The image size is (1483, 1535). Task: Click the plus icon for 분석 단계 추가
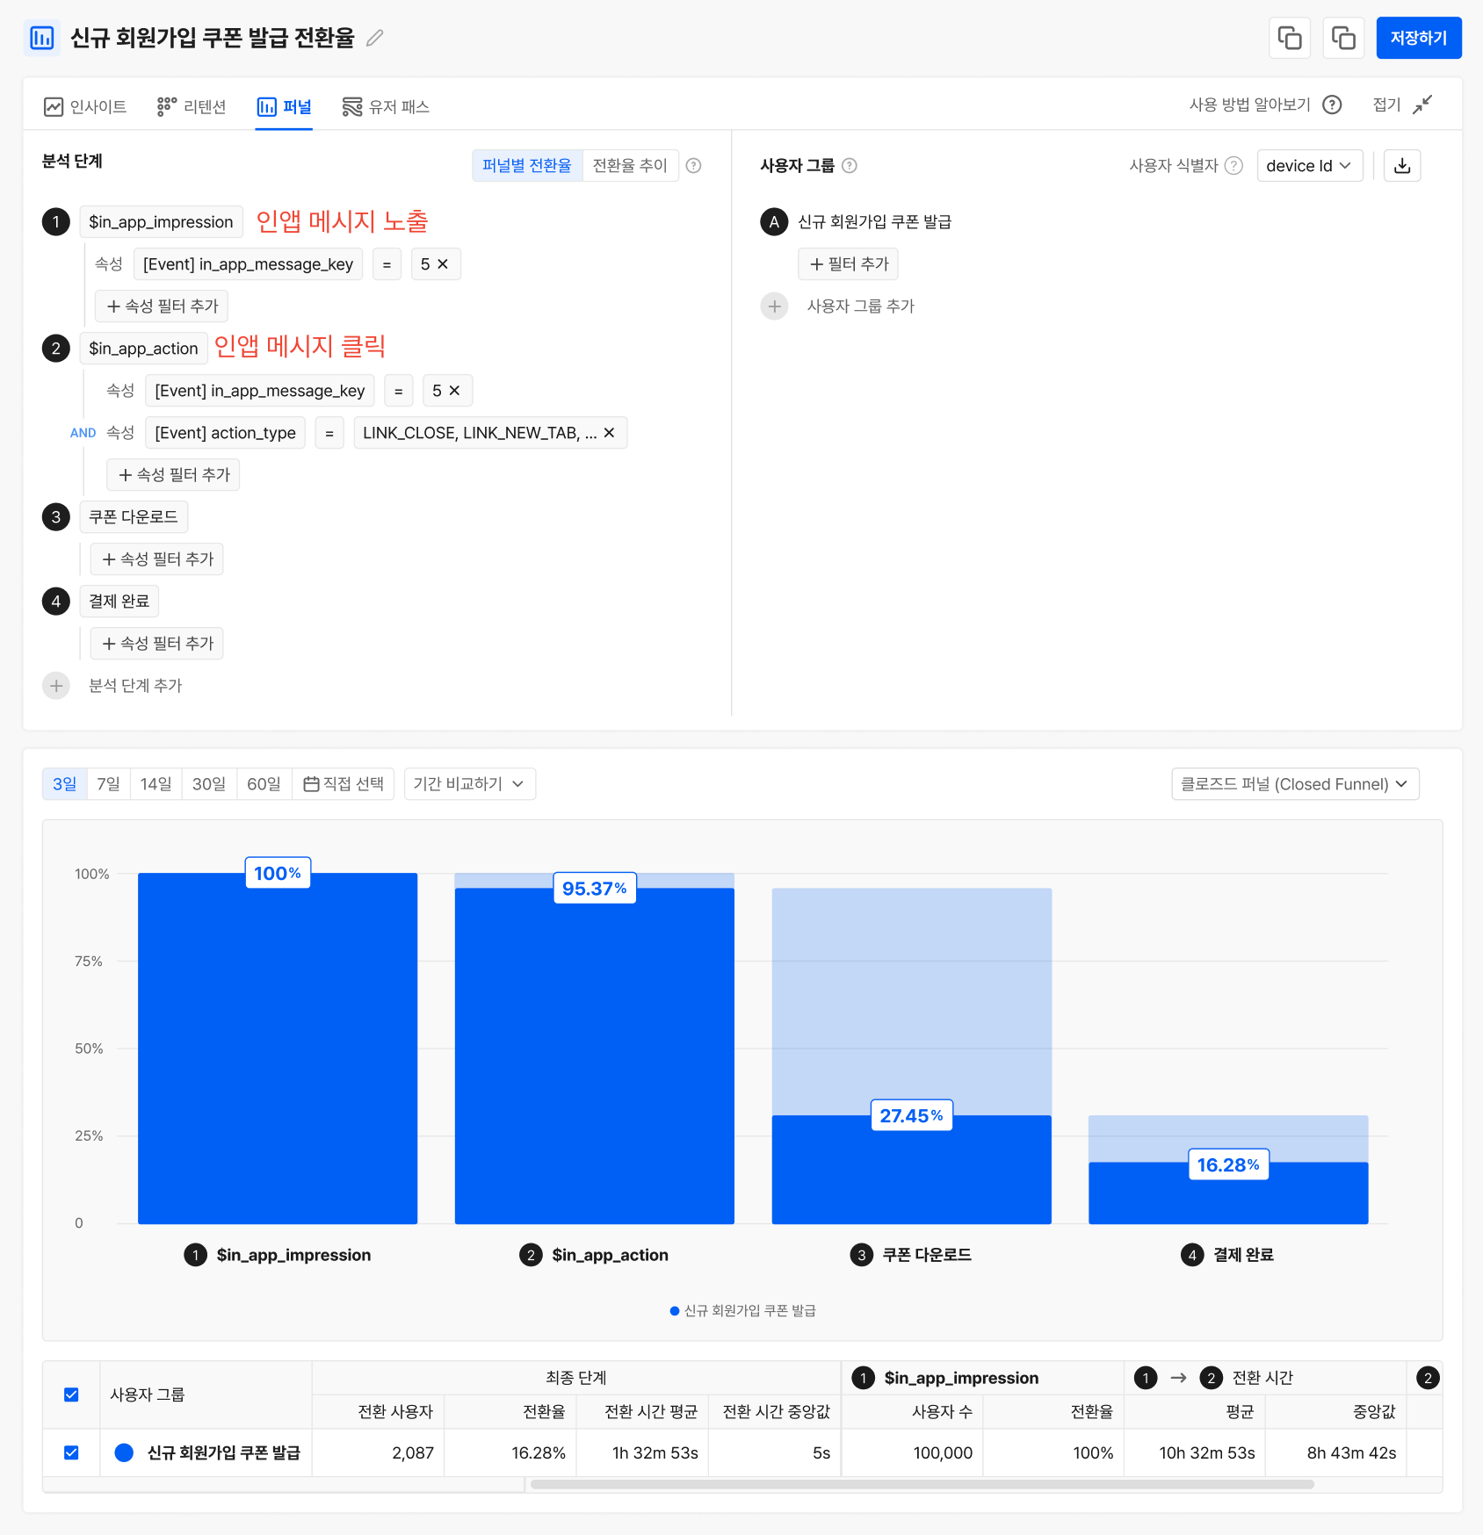pyautogui.click(x=56, y=686)
